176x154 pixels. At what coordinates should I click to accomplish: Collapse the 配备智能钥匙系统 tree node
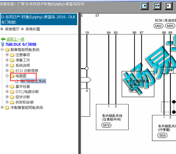point(2,50)
